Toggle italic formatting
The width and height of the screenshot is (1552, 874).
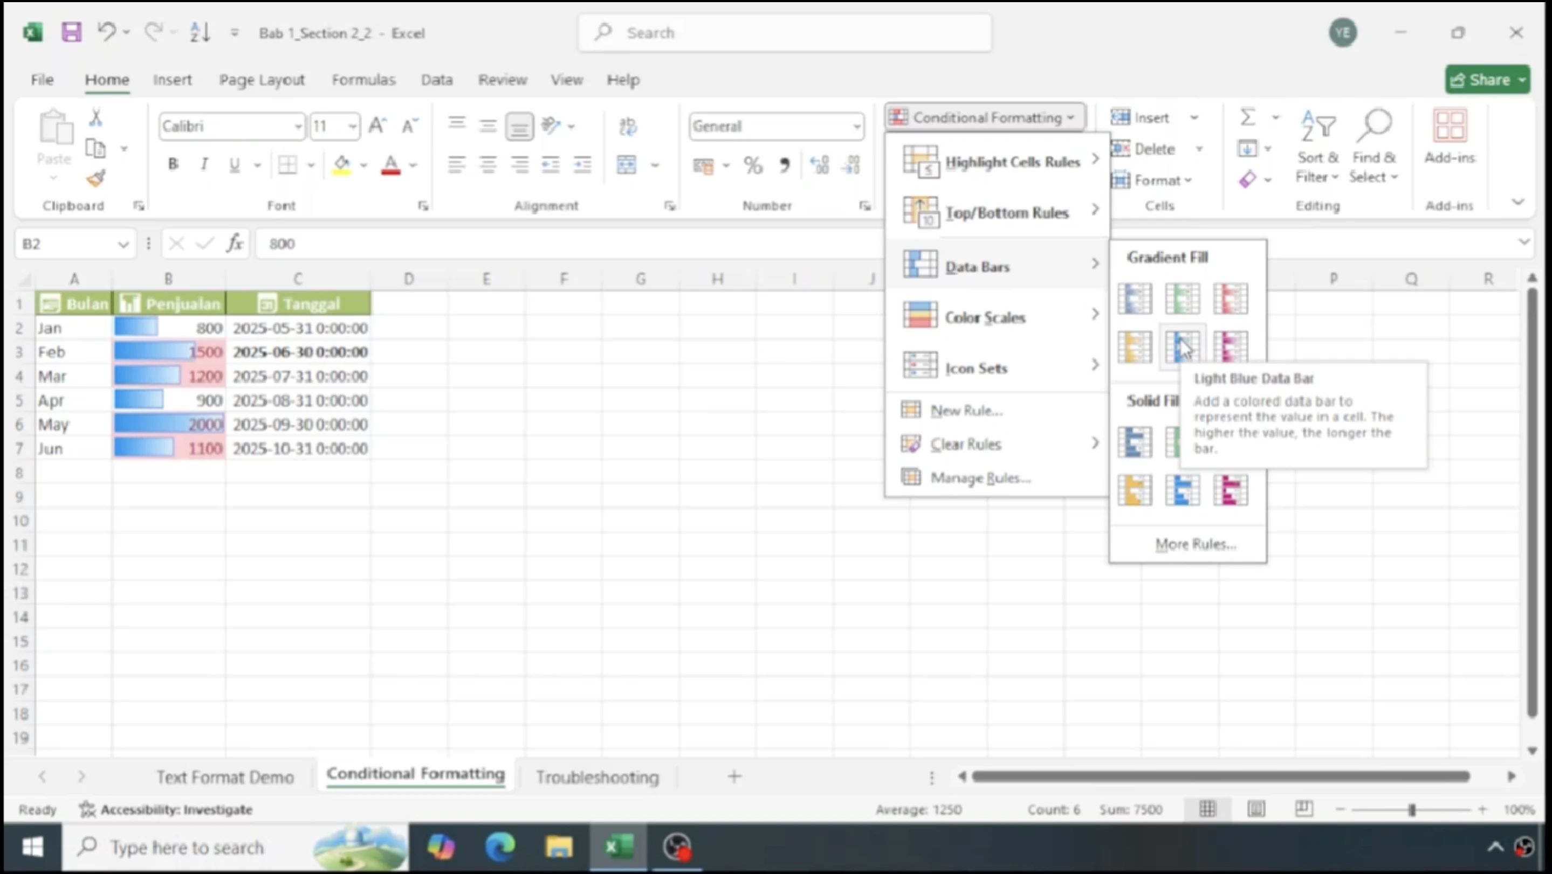click(x=204, y=164)
